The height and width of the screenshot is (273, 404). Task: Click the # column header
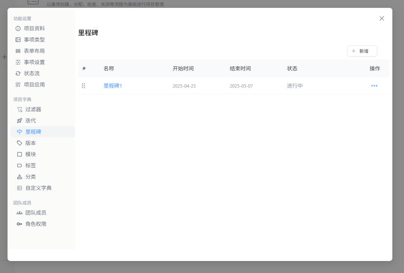coord(84,69)
